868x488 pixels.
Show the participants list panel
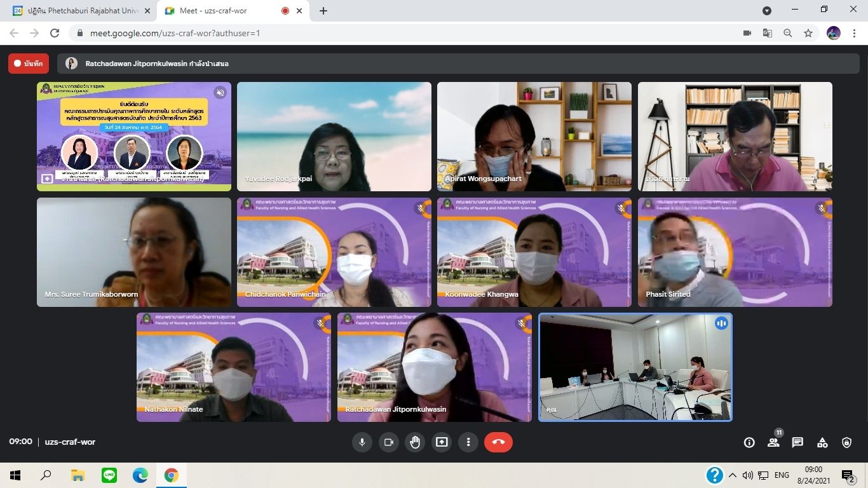coord(773,443)
